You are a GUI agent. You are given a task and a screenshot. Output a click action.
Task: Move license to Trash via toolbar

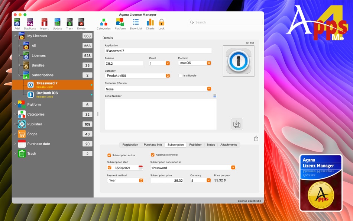pos(69,22)
